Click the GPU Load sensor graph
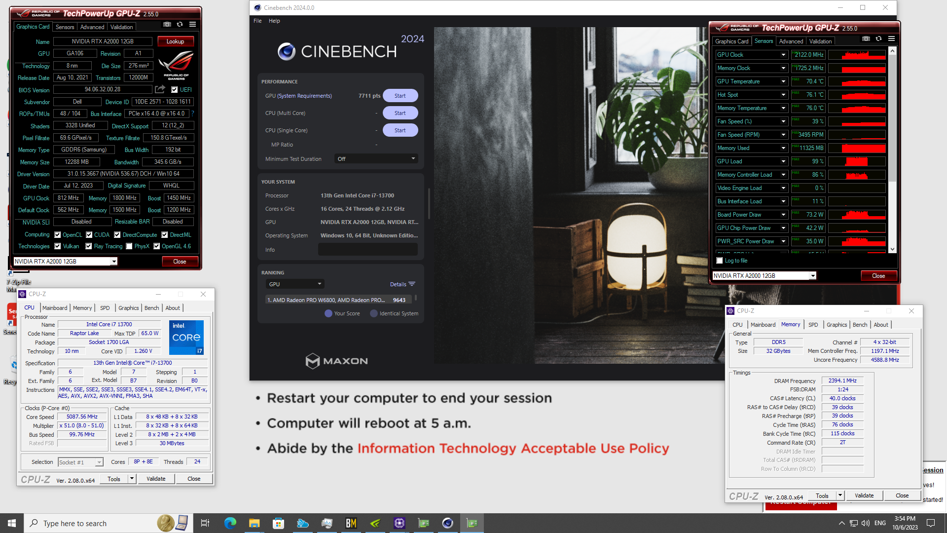Screen dimensions: 947x533 (857, 161)
